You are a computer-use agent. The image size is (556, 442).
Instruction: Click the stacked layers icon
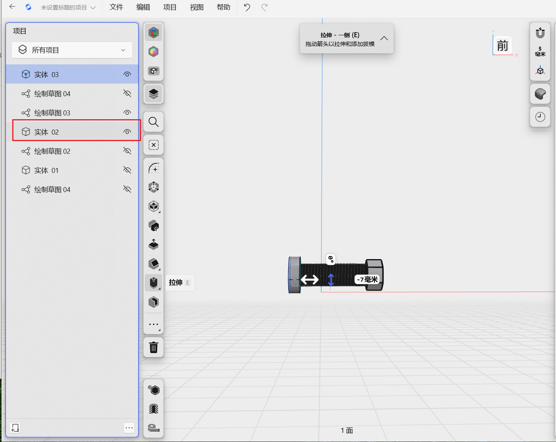[x=153, y=94]
